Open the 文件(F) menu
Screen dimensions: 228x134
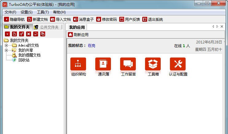coord(10,12)
